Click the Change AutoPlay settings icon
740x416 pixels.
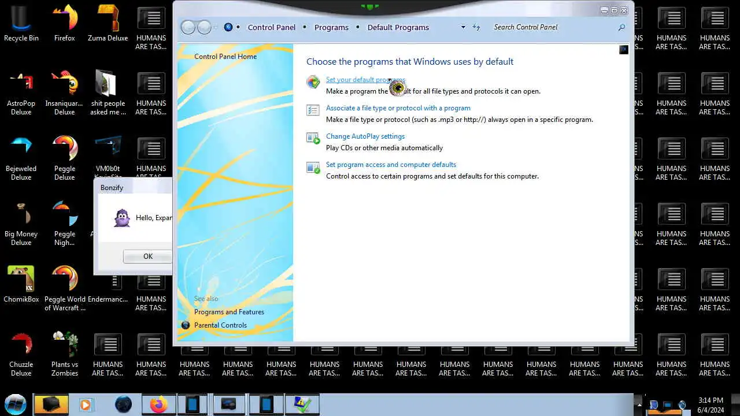point(313,139)
